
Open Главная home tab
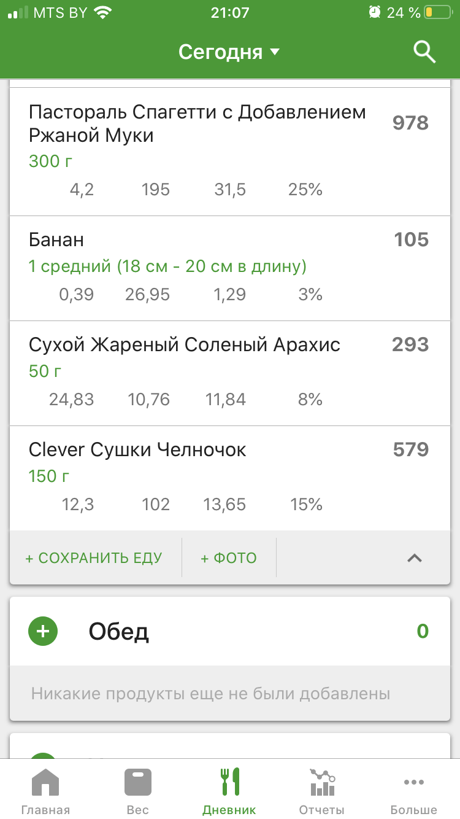click(x=45, y=791)
